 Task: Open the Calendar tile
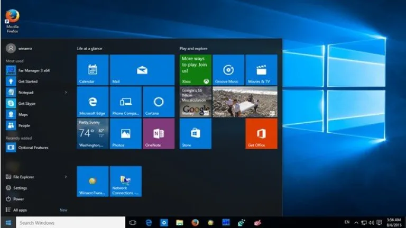click(x=93, y=70)
